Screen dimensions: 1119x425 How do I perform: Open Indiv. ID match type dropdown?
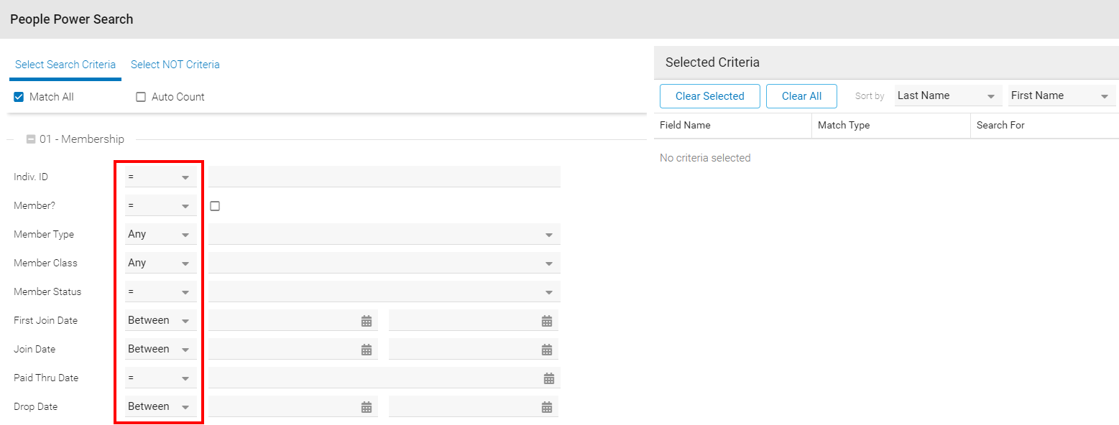[x=161, y=177]
